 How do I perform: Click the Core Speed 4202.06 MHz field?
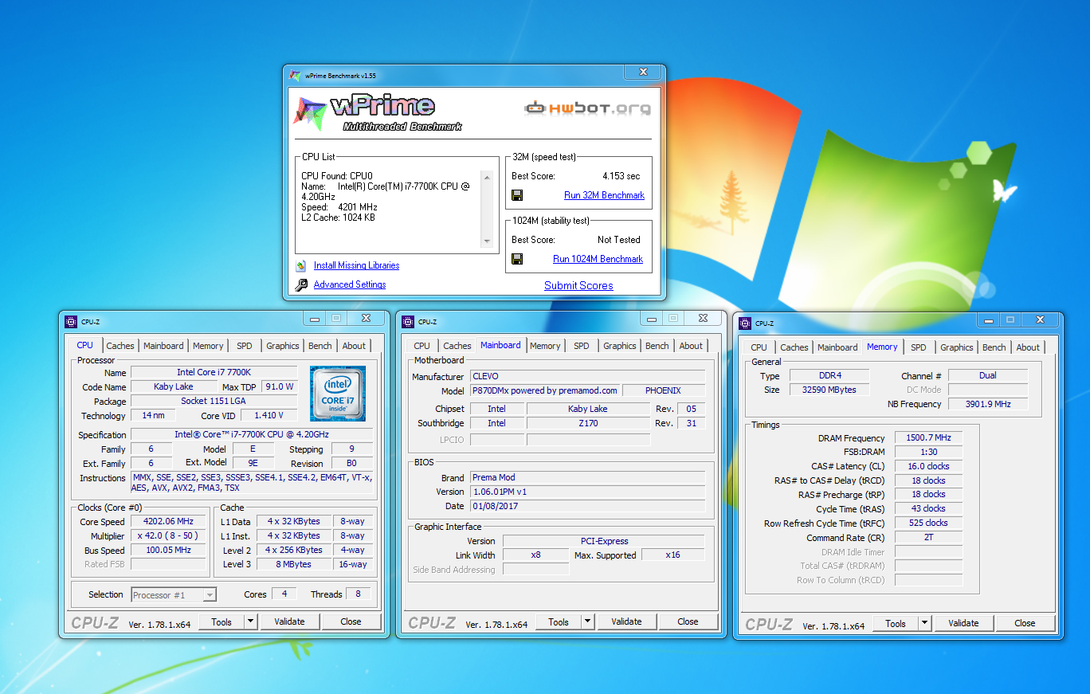pyautogui.click(x=168, y=522)
